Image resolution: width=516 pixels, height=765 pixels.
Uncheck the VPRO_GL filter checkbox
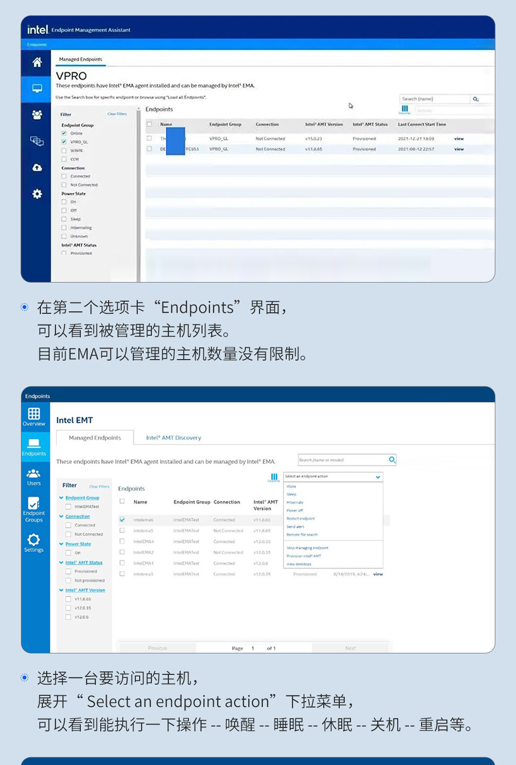[x=64, y=142]
